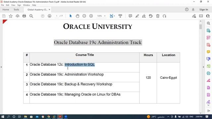Viewport: 212px width, 119px height.
Task: Choose the Selection arrow tool
Action: tap(71, 16)
